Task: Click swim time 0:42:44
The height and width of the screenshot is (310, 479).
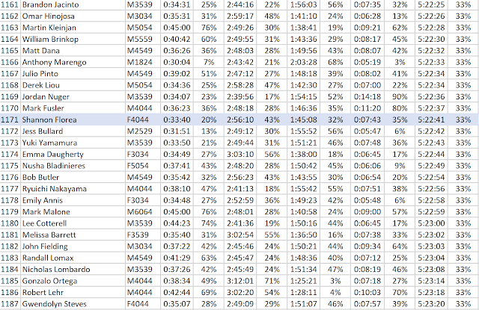Action: coord(177,292)
